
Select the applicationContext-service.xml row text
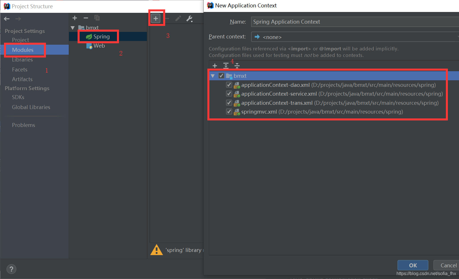click(x=342, y=94)
